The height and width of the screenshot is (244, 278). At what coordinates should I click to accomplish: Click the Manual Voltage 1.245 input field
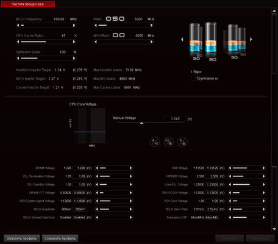pos(175,119)
